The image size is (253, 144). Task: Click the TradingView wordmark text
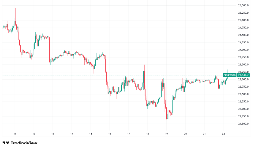(24, 143)
